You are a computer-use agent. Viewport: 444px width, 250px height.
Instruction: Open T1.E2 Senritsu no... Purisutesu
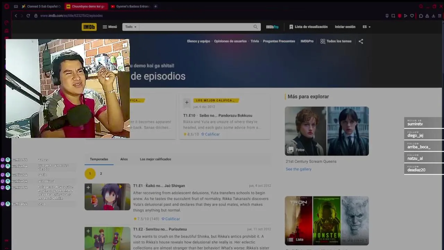click(x=160, y=229)
